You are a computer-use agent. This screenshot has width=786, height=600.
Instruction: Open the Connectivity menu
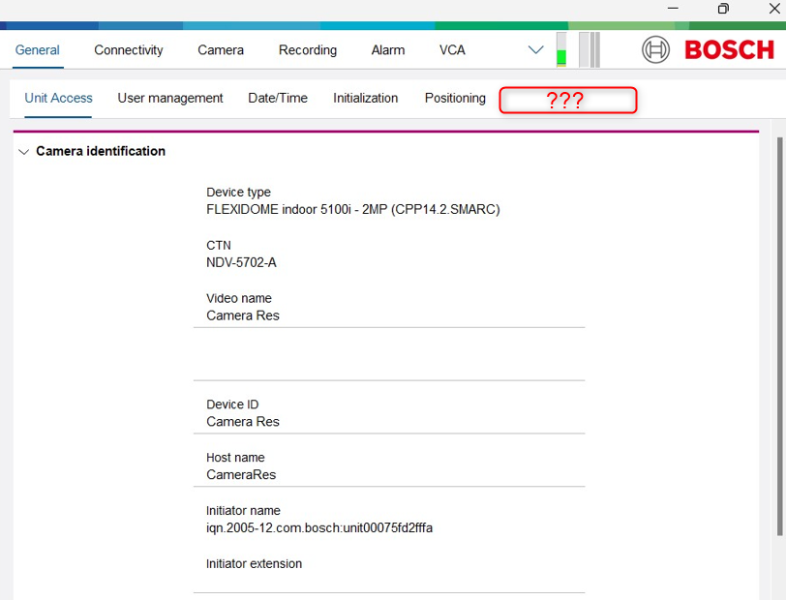pos(129,50)
